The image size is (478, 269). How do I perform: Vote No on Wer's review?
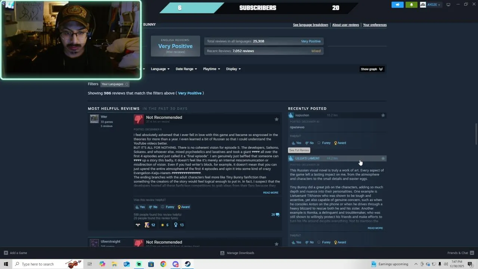153,207
